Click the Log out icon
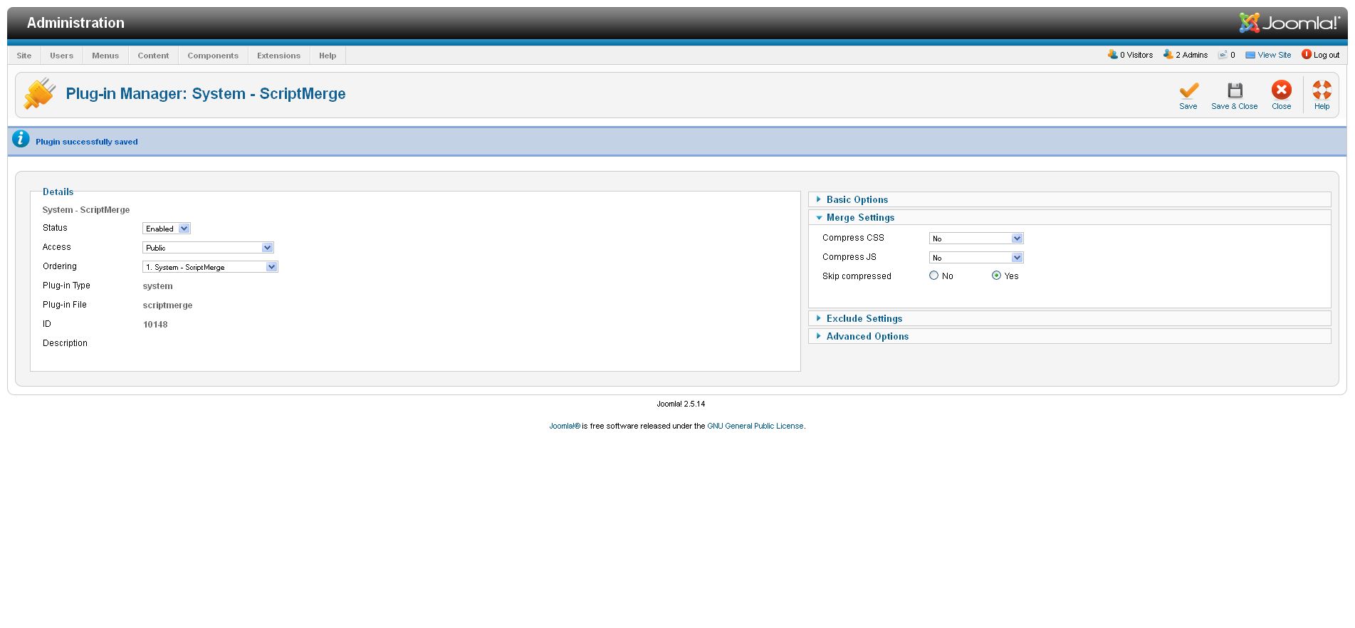Screen dimensions: 1355x628 (x=1306, y=55)
